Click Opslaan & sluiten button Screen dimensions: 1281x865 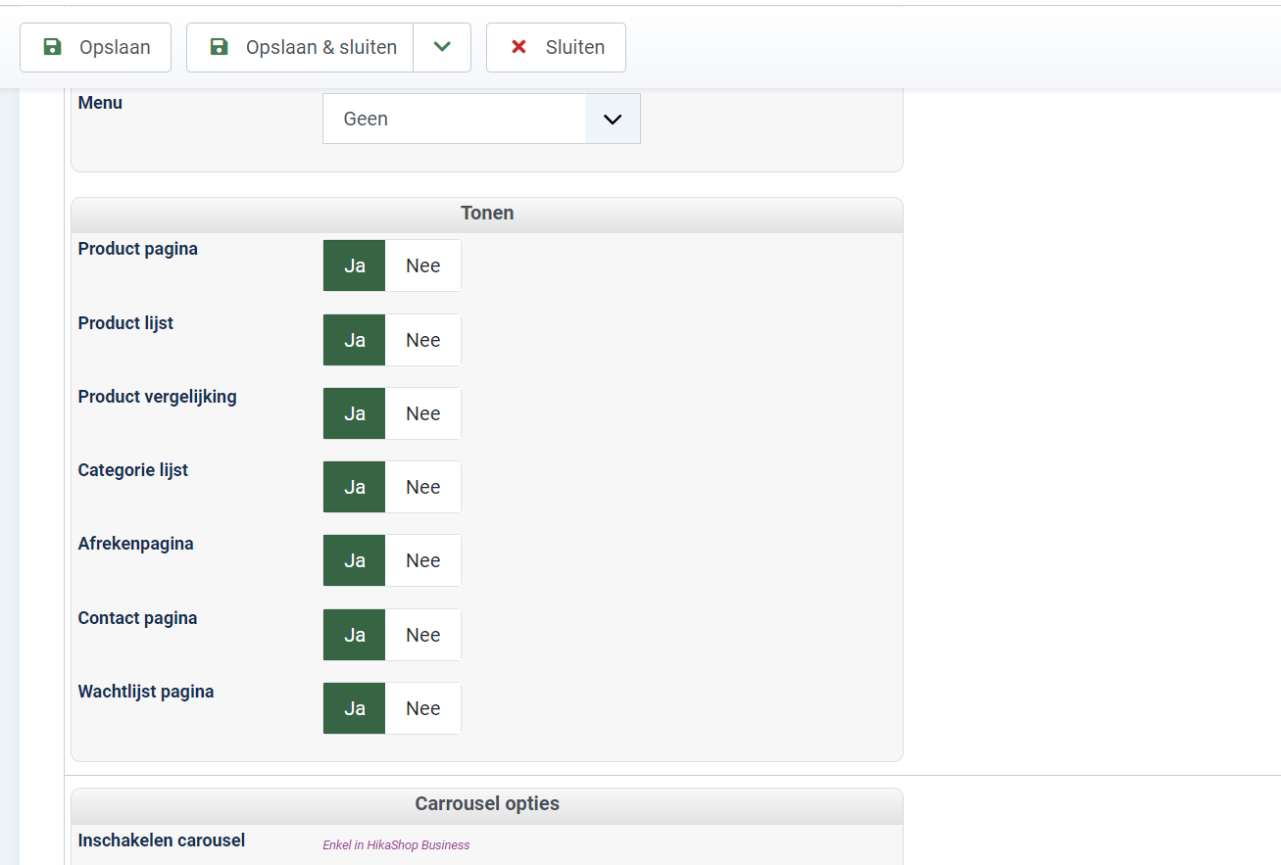point(300,47)
